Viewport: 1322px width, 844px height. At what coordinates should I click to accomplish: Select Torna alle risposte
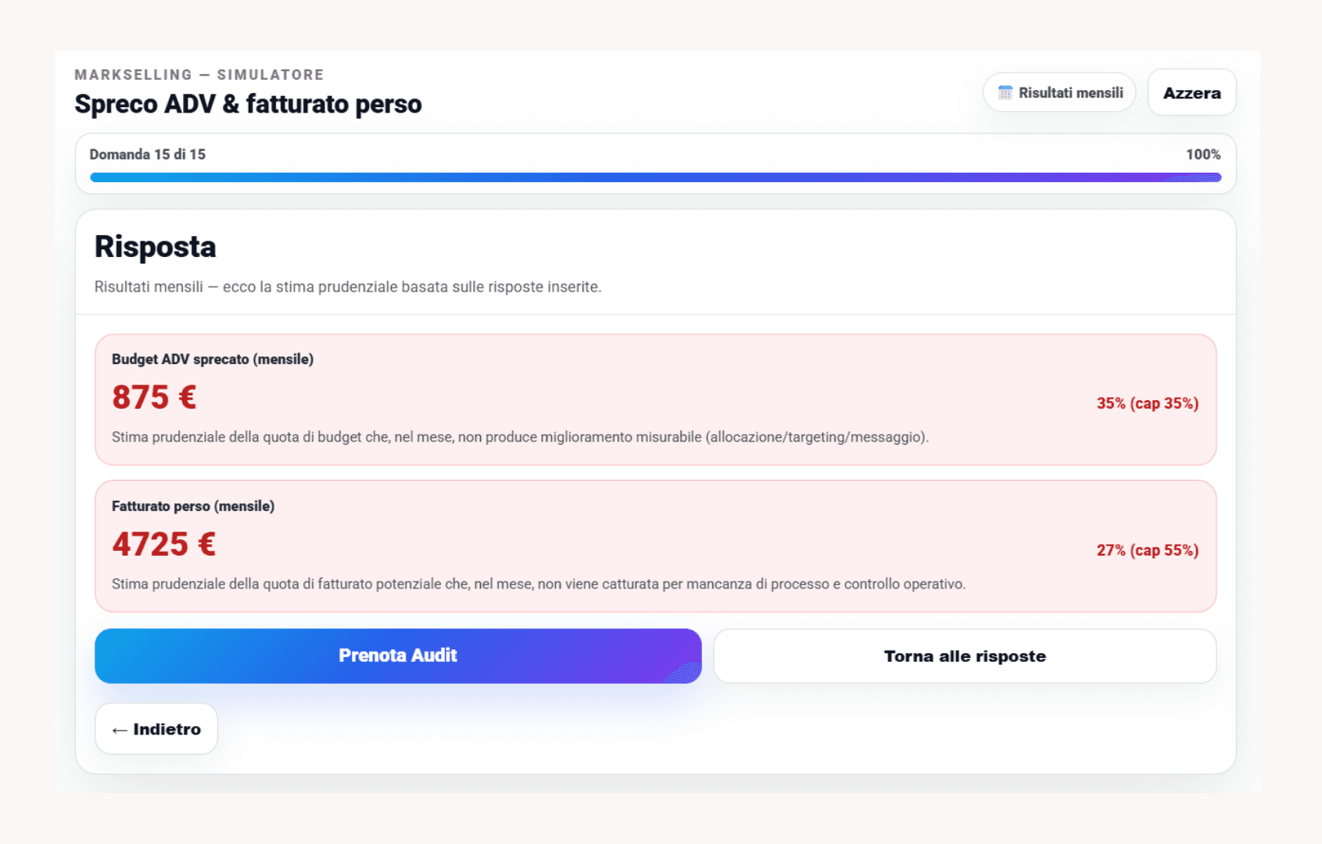[965, 656]
